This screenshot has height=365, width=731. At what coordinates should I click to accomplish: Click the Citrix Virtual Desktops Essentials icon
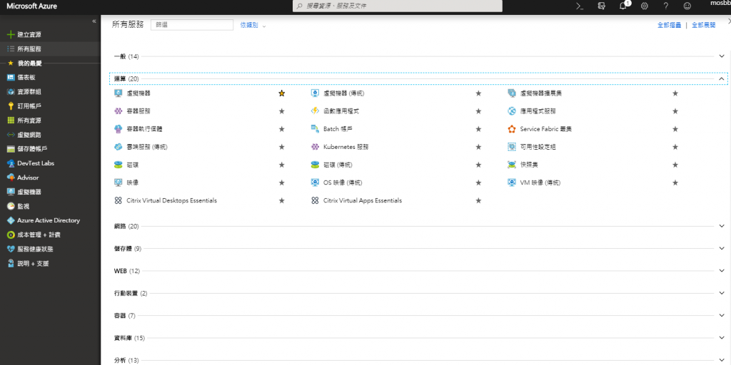118,200
